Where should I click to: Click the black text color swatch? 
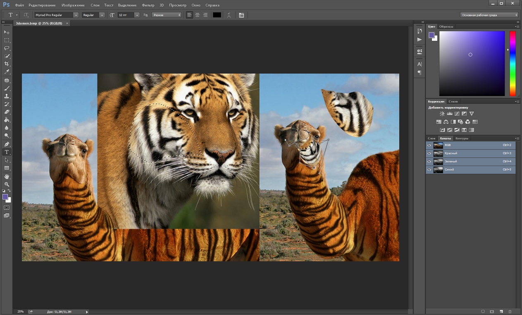pyautogui.click(x=217, y=15)
